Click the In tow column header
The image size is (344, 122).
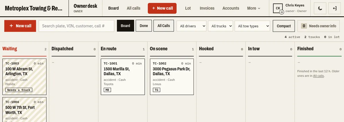point(254,49)
